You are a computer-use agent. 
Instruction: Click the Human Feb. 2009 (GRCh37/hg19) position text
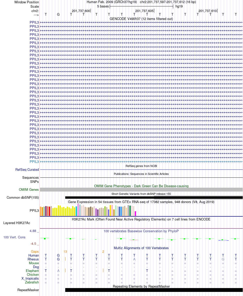[141, 2]
